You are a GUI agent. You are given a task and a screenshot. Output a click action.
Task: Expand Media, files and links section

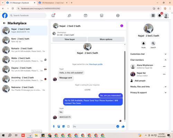pos(148,87)
